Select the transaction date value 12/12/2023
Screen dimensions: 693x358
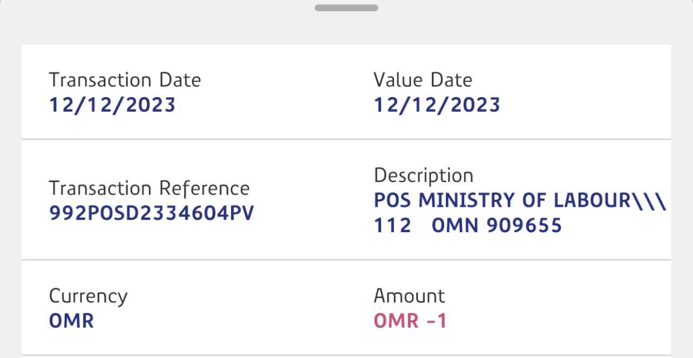[x=112, y=105]
